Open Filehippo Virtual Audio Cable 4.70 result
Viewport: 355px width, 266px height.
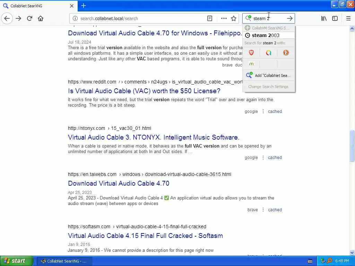point(155,33)
